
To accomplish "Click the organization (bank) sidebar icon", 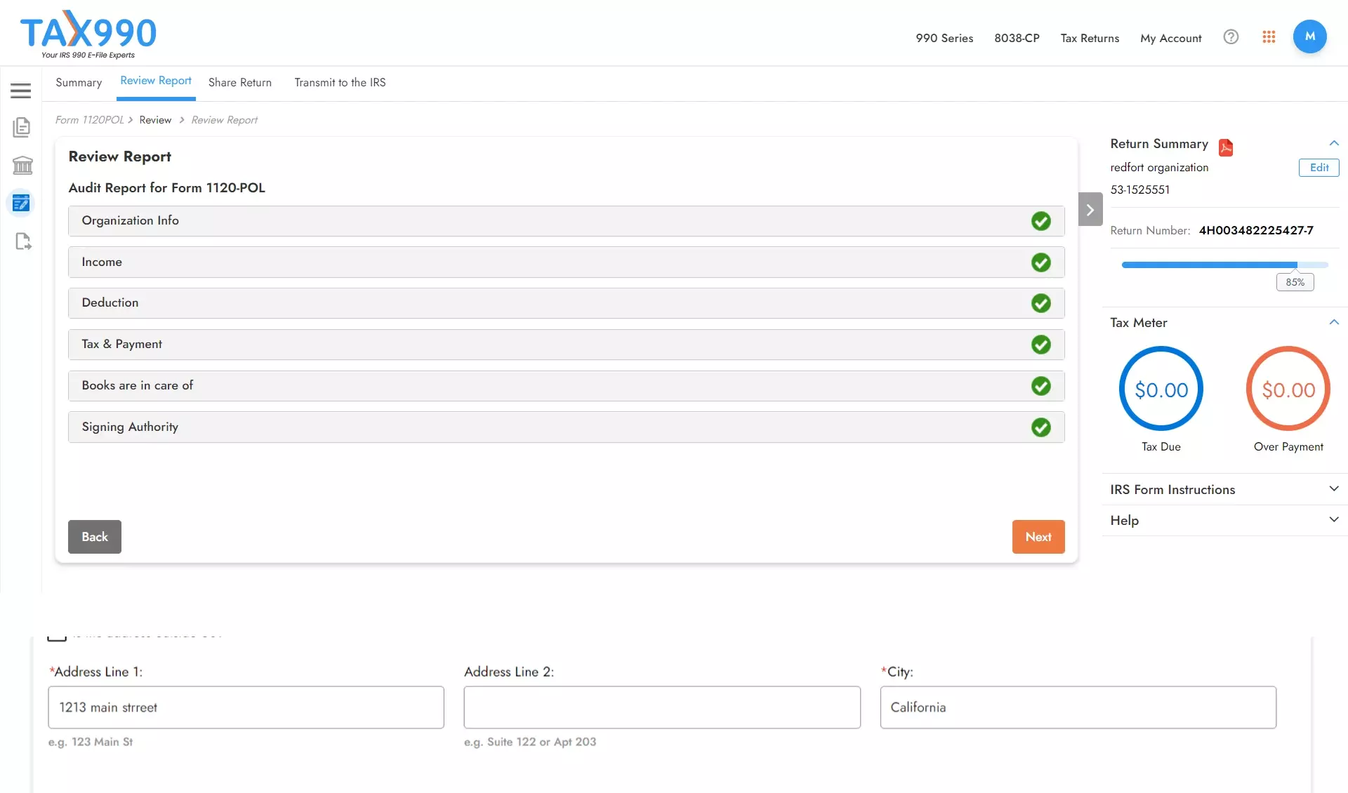I will coord(22,165).
